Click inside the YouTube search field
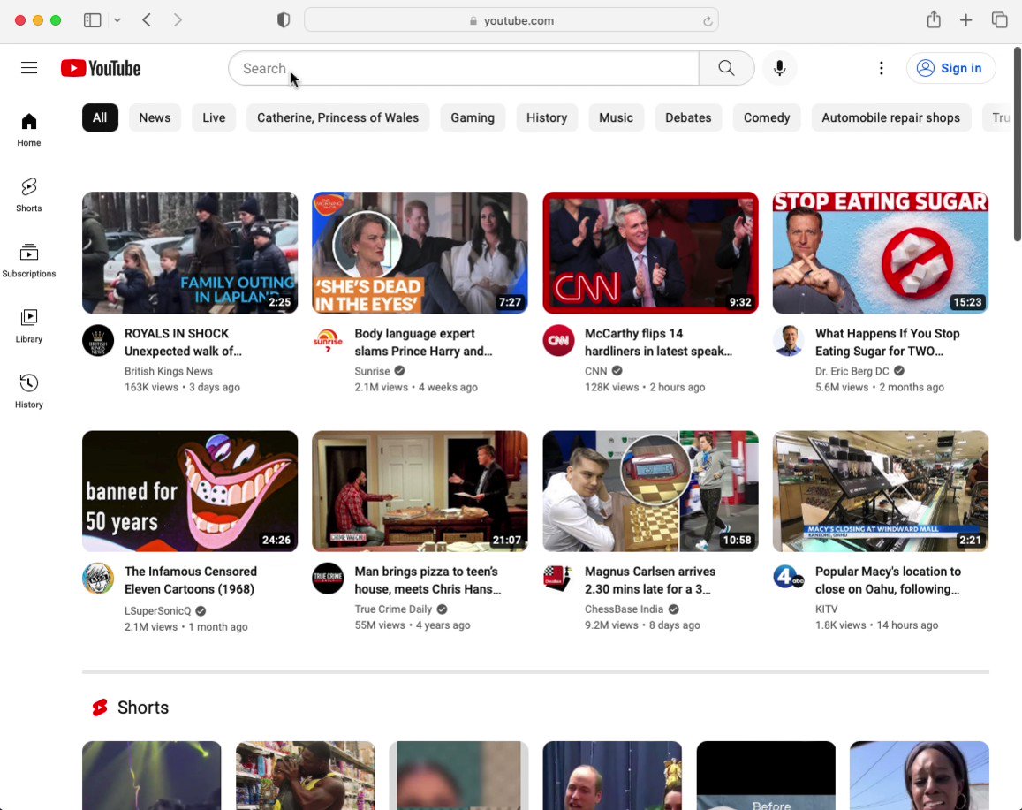The image size is (1022, 810). (464, 68)
